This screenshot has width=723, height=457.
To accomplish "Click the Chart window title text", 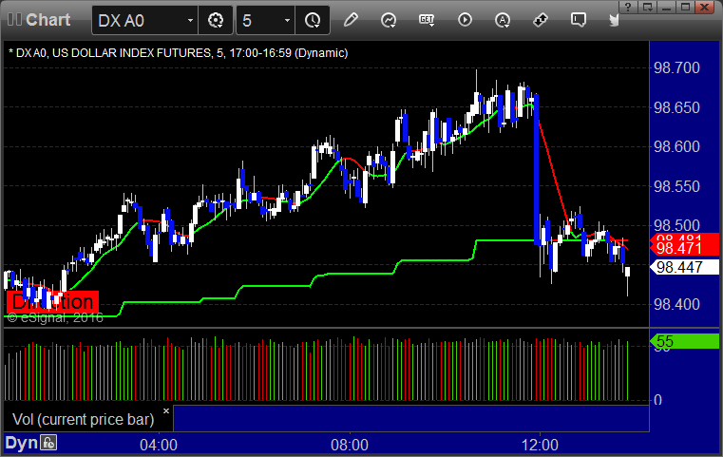I will pyautogui.click(x=48, y=20).
